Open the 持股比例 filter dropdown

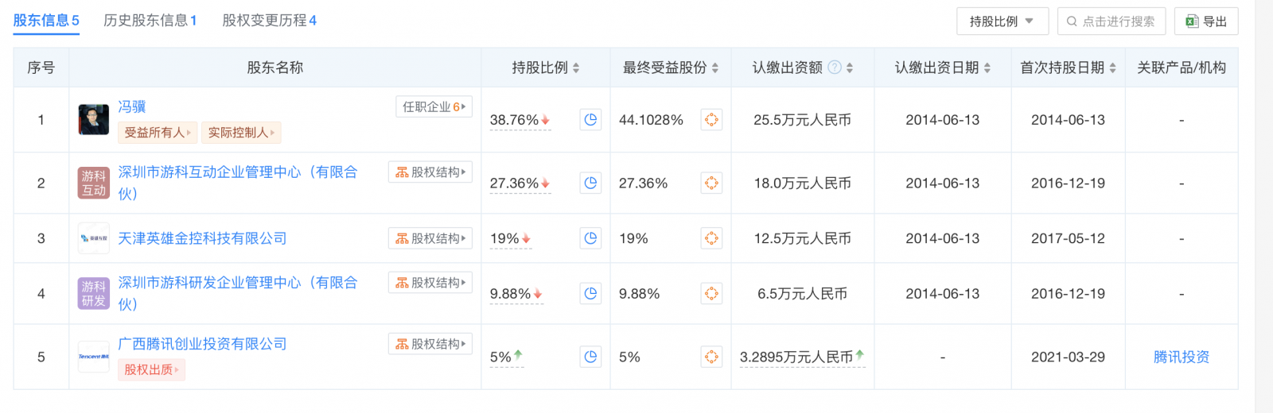point(1002,21)
